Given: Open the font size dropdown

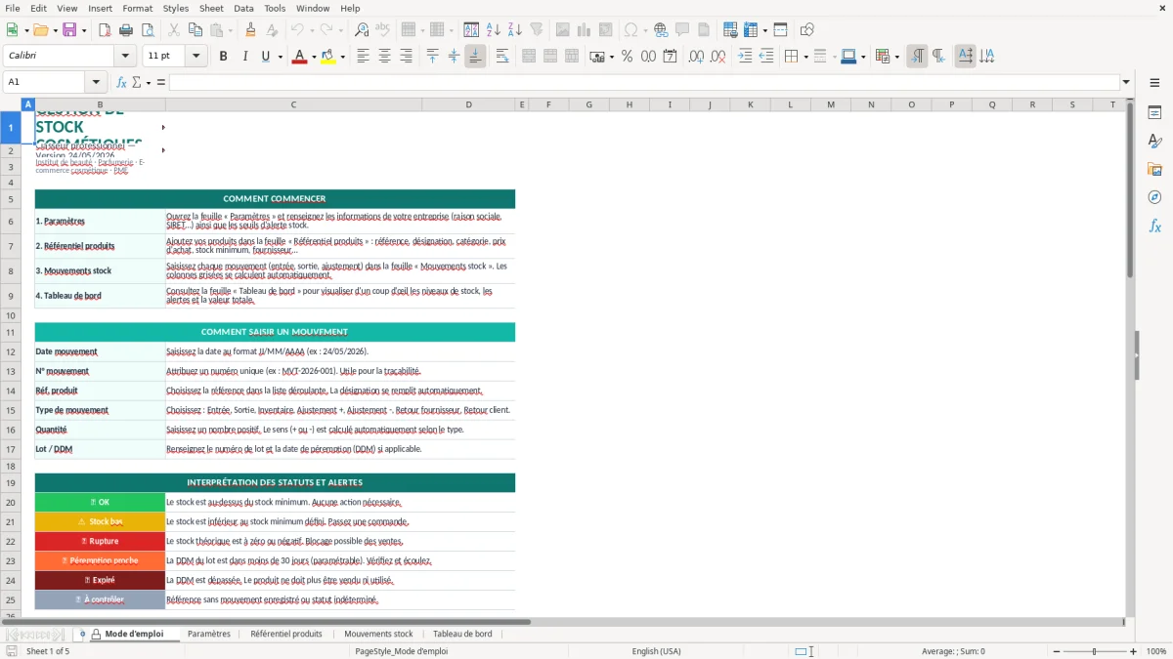Looking at the screenshot, I should pyautogui.click(x=196, y=57).
